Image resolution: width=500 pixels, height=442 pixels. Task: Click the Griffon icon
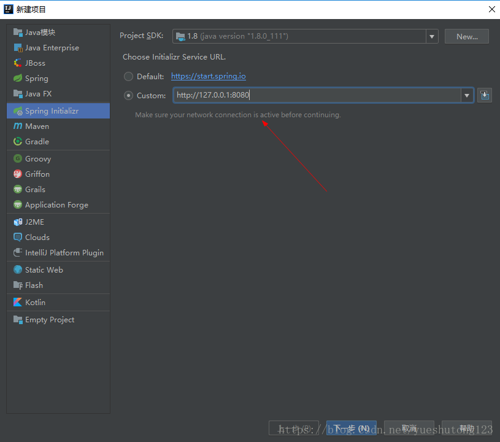[x=18, y=174]
